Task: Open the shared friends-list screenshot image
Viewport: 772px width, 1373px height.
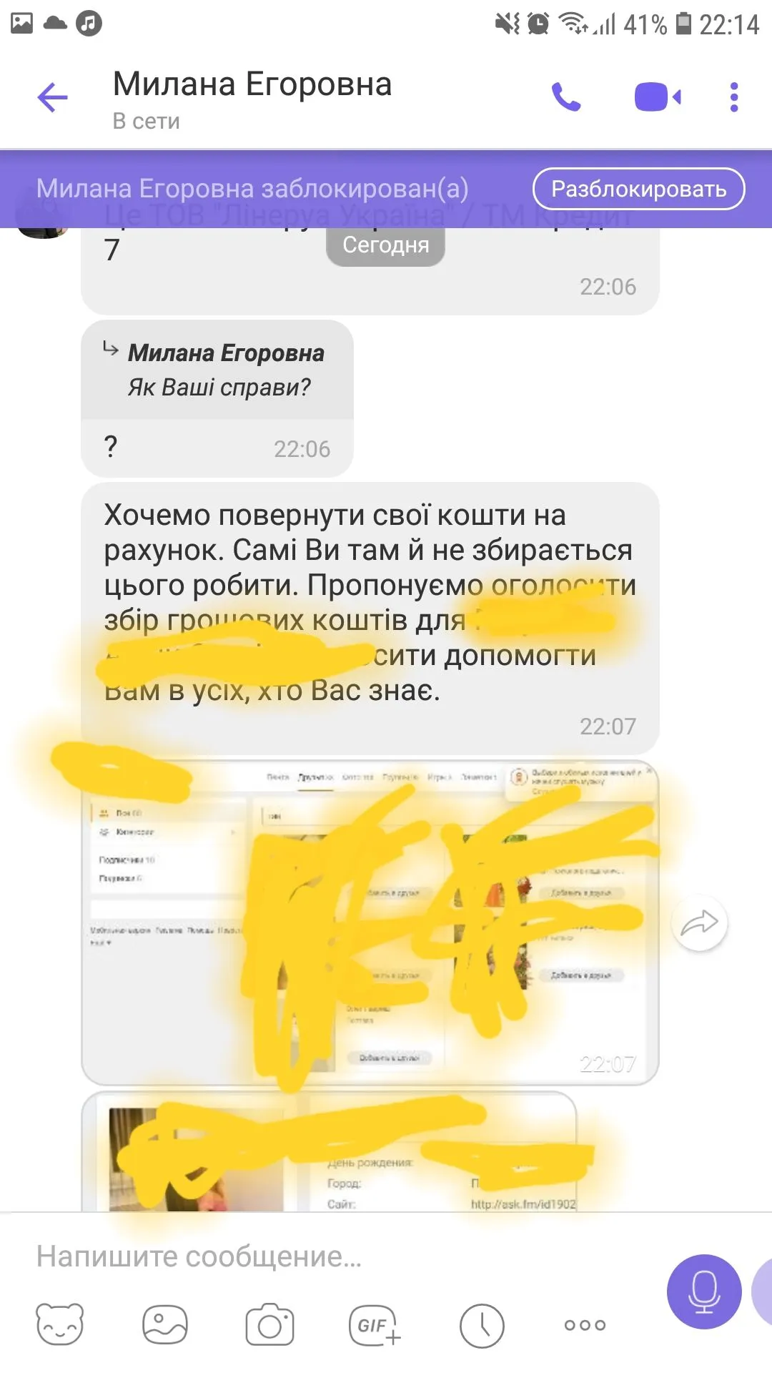Action: pos(370,922)
